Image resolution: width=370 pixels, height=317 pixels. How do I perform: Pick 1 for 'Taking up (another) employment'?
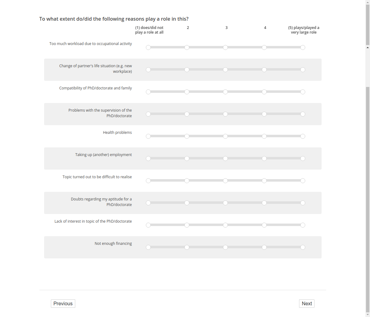(x=148, y=158)
